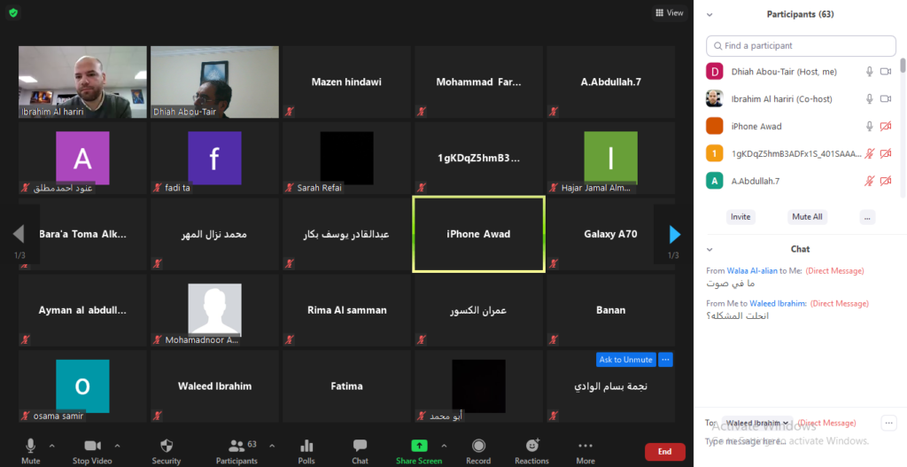Select Ibrahim Al hariri (Co-host) in participant list
This screenshot has height=467, width=907.
pos(801,99)
